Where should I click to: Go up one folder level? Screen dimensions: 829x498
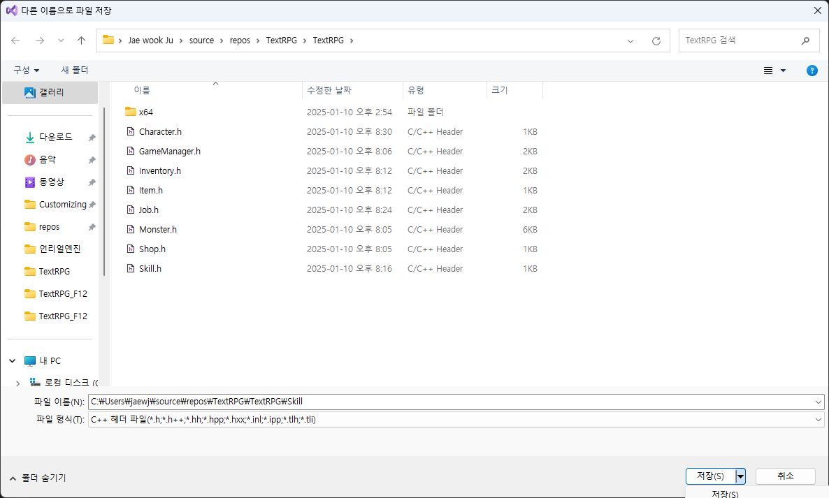81,41
